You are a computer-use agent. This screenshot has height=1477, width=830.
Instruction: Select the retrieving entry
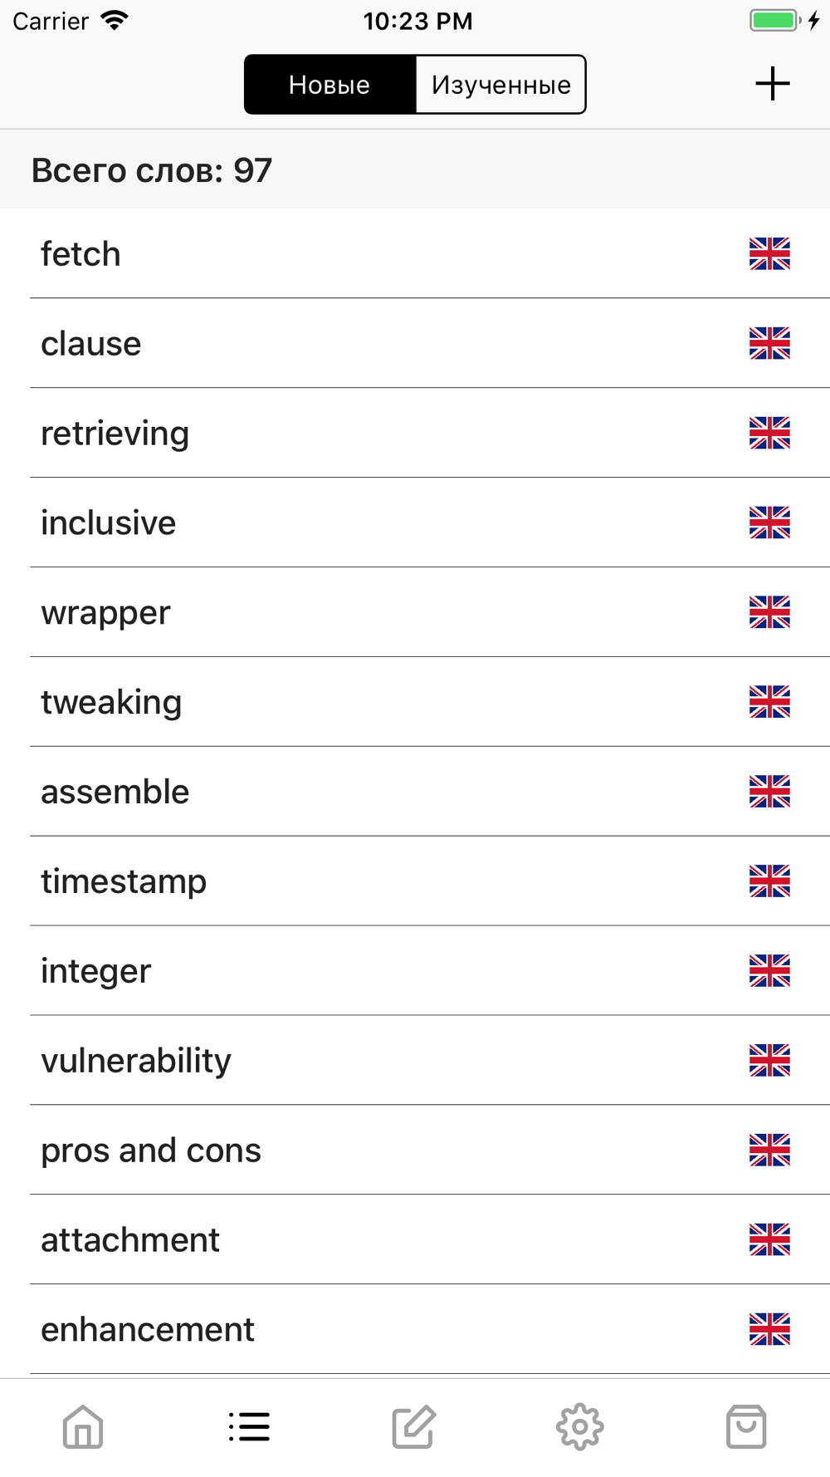(415, 433)
